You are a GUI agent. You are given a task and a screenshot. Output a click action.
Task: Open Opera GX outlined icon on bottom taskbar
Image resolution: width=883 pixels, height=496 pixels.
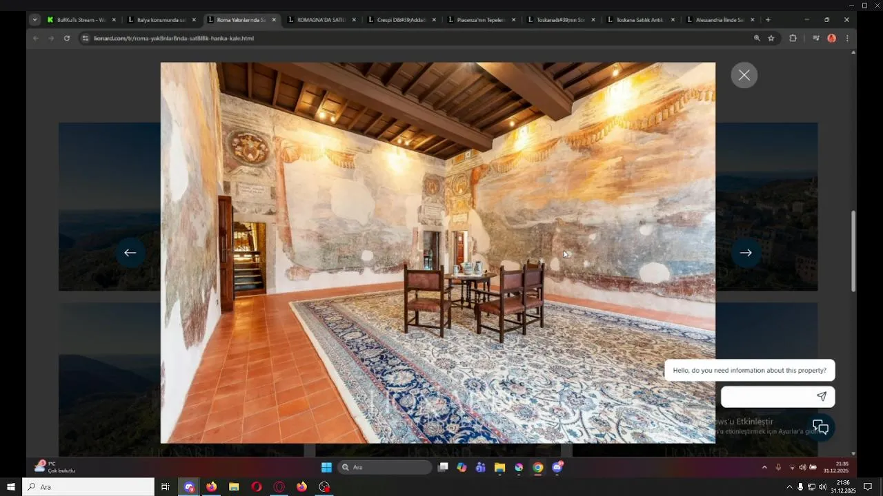(279, 487)
